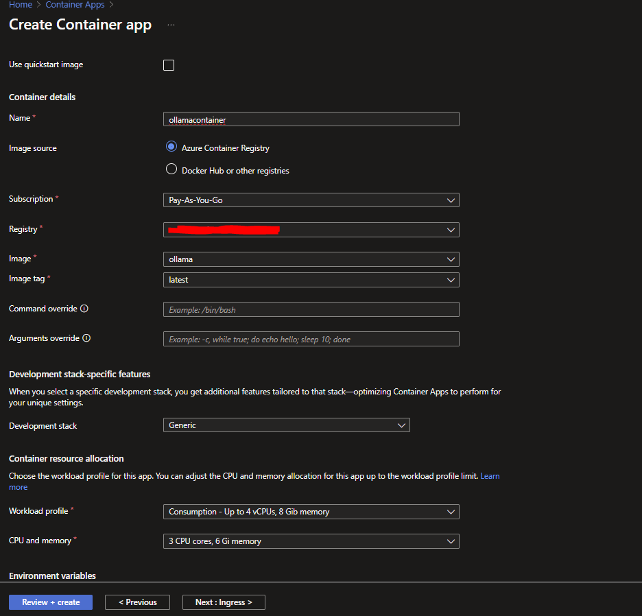Click the Learn more link
The height and width of the screenshot is (616, 642).
click(490, 476)
